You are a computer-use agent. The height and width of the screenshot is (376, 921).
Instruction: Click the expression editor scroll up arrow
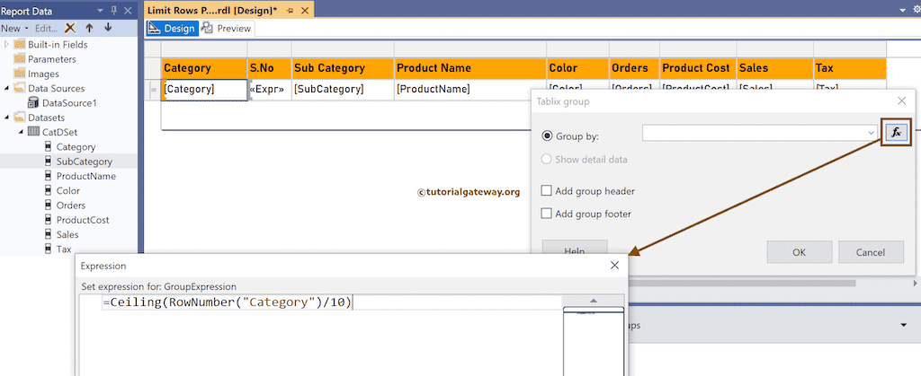[594, 301]
